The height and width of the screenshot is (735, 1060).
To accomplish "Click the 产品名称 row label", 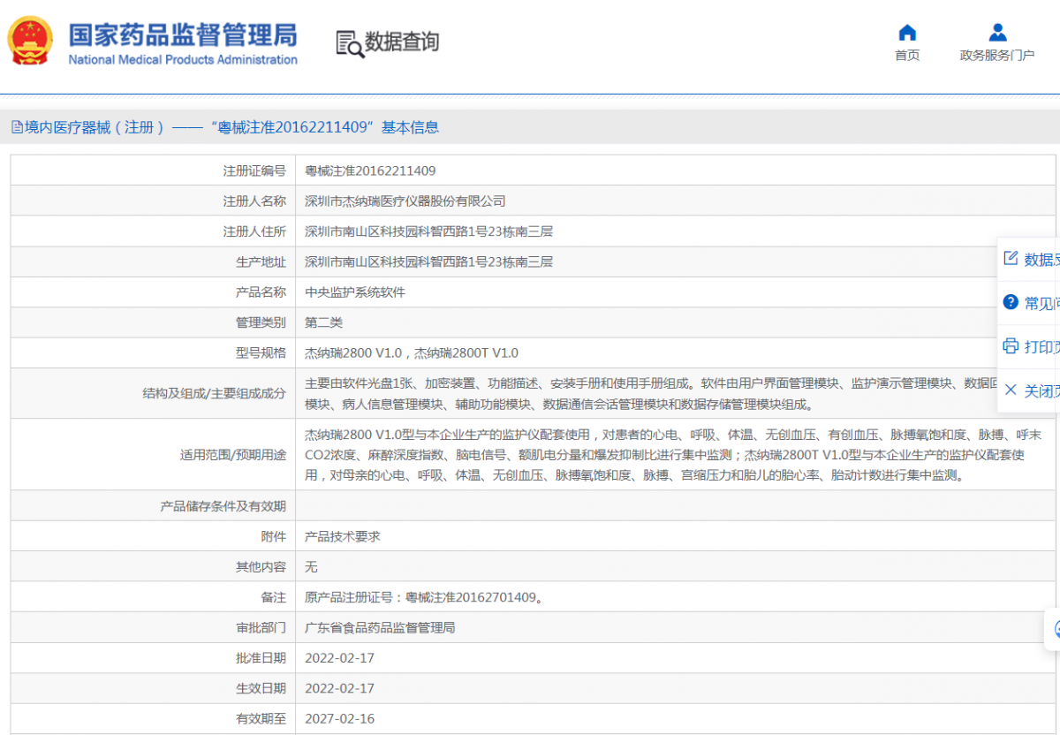I will pos(261,292).
